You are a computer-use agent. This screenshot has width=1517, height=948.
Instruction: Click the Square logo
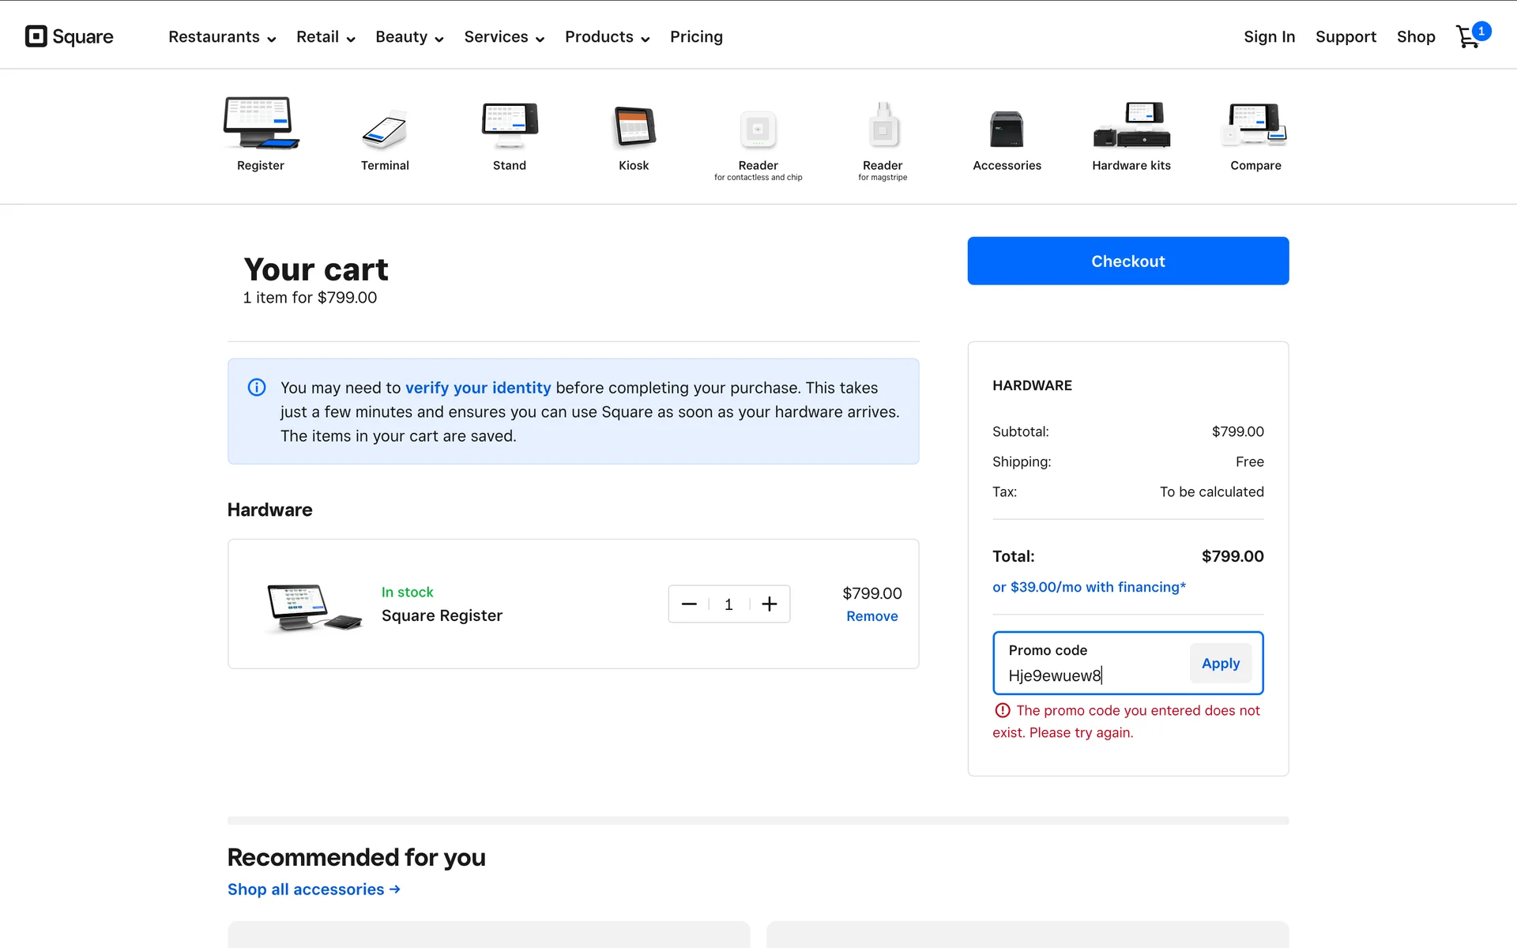pyautogui.click(x=70, y=36)
